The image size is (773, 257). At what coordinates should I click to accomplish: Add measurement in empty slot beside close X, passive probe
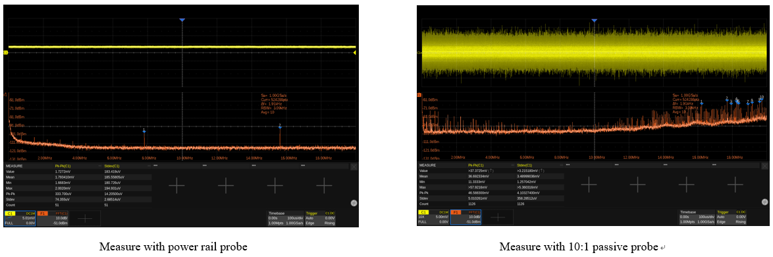click(735, 185)
